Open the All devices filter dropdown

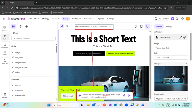tap(17, 33)
